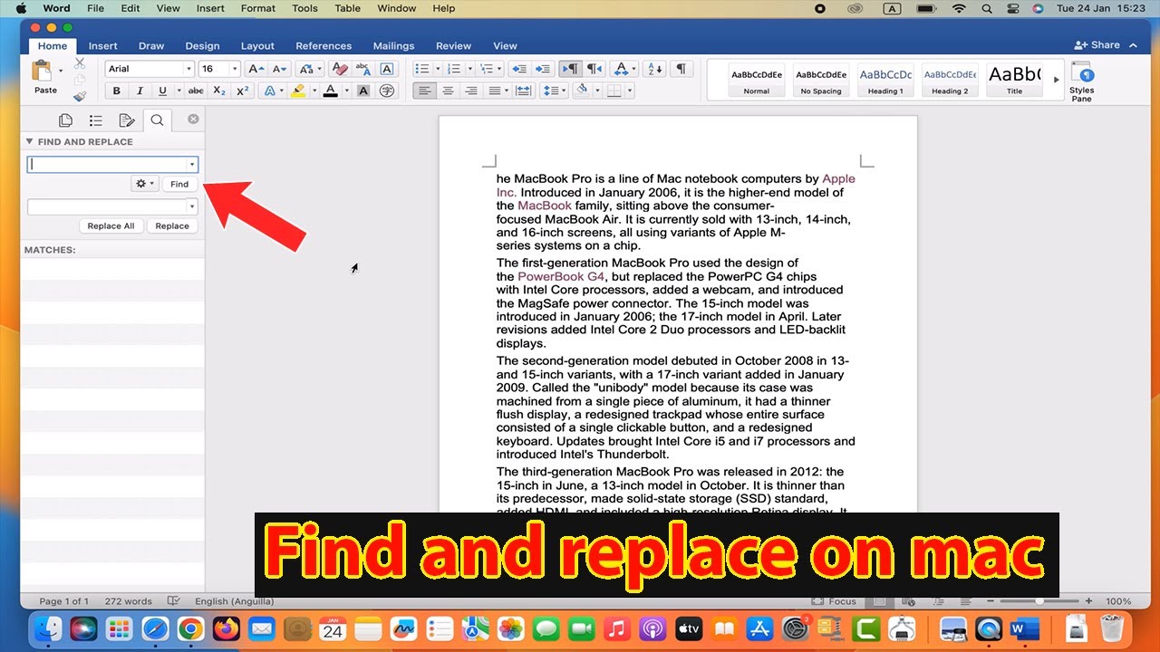The width and height of the screenshot is (1160, 652).
Task: Center align the paragraph text
Action: tap(448, 91)
